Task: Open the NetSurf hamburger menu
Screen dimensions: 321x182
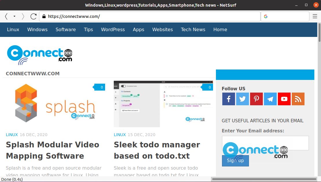Action: pyautogui.click(x=315, y=16)
